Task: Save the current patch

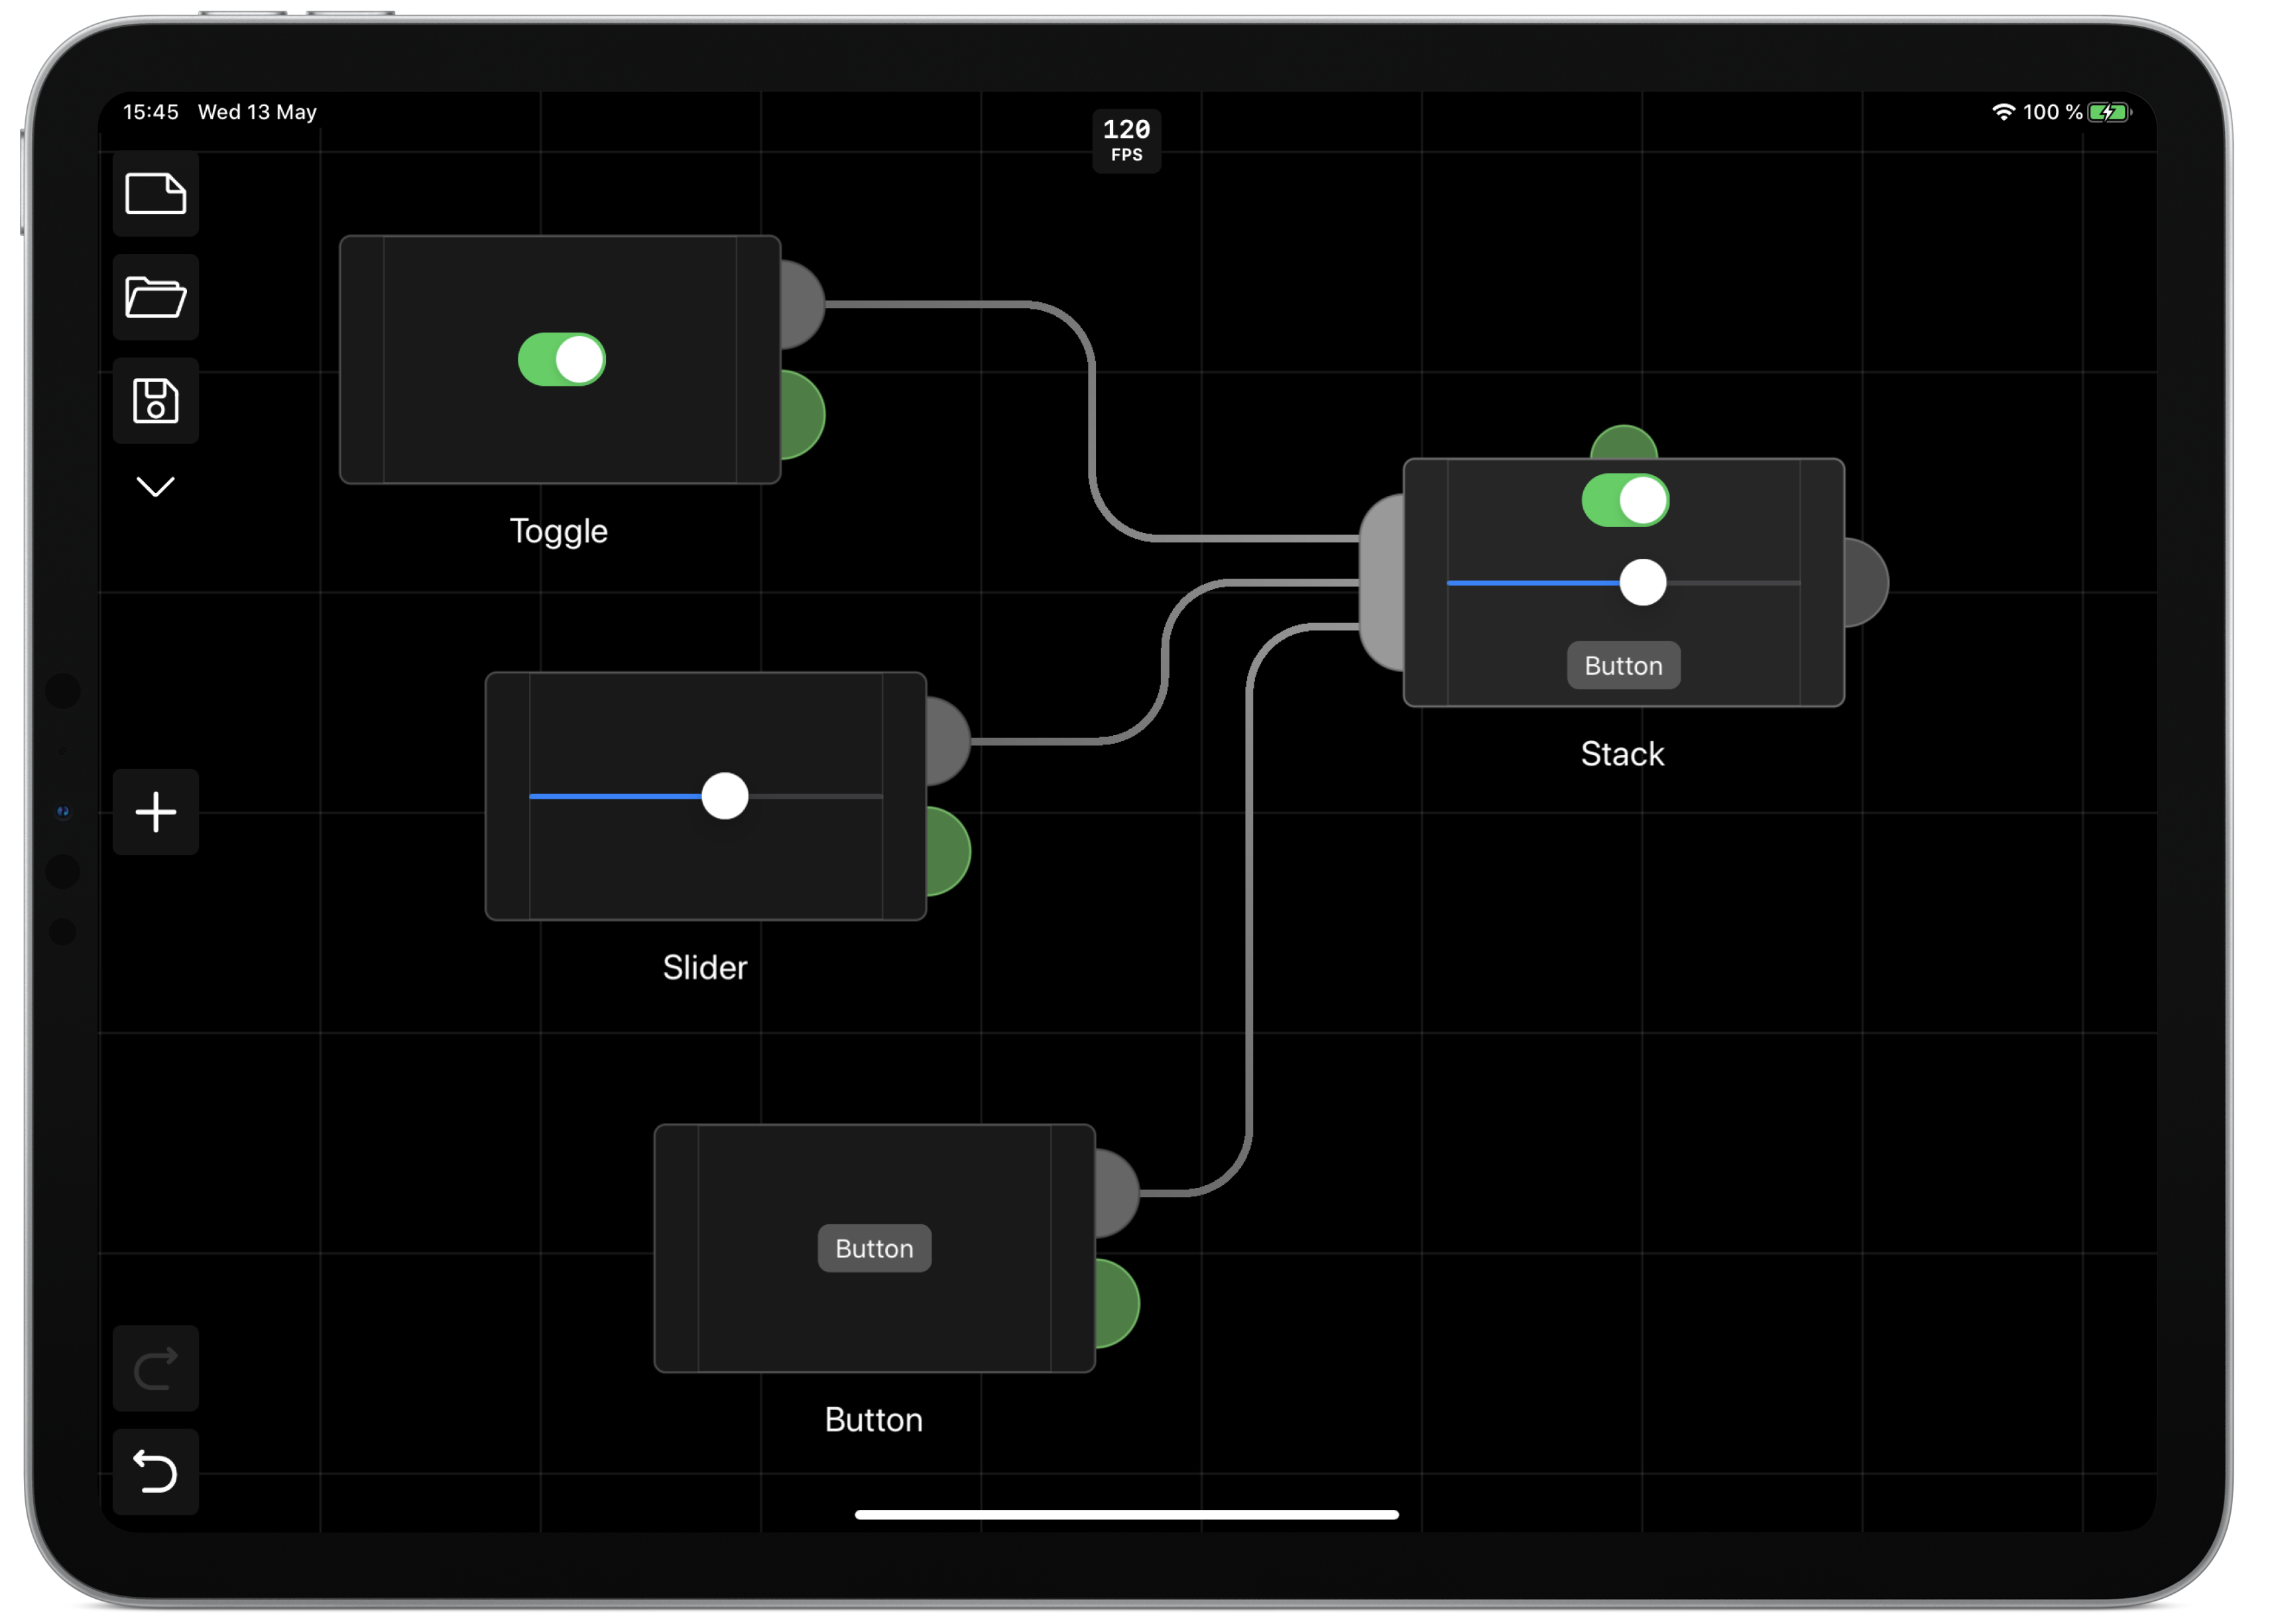Action: [x=156, y=402]
